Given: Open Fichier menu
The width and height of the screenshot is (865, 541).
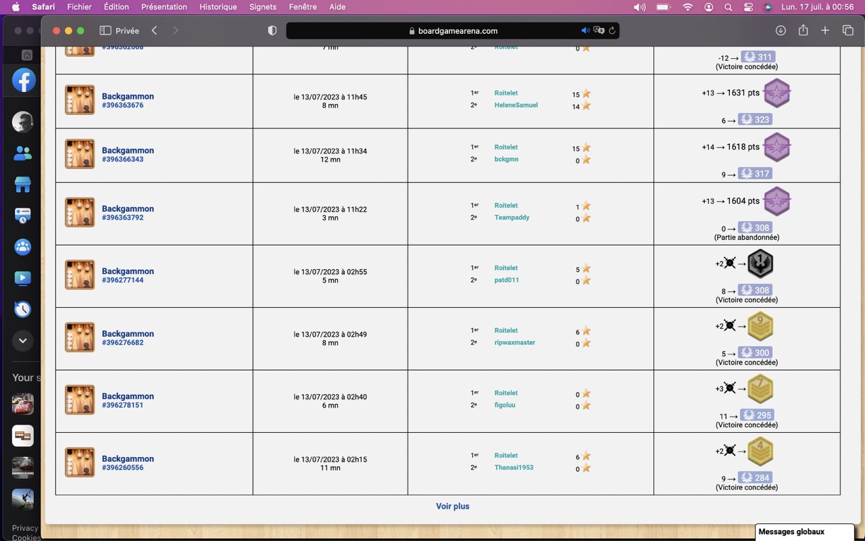Looking at the screenshot, I should pos(80,7).
